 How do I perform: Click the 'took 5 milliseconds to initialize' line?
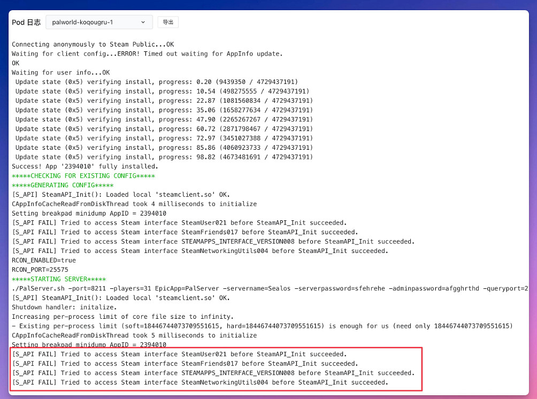(134, 335)
